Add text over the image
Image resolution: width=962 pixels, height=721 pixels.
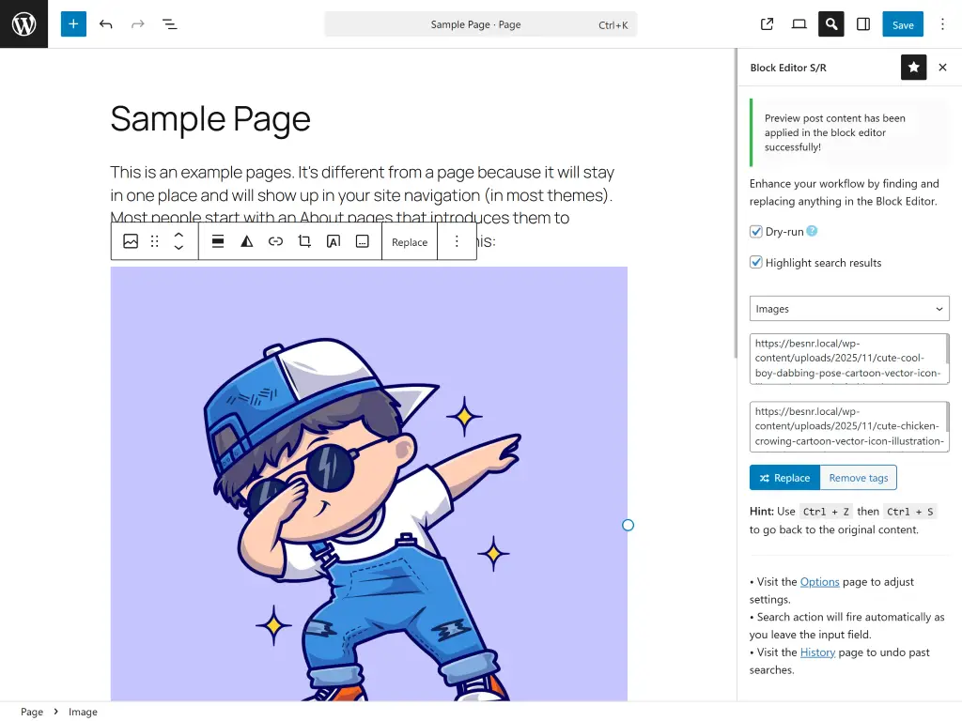(333, 241)
